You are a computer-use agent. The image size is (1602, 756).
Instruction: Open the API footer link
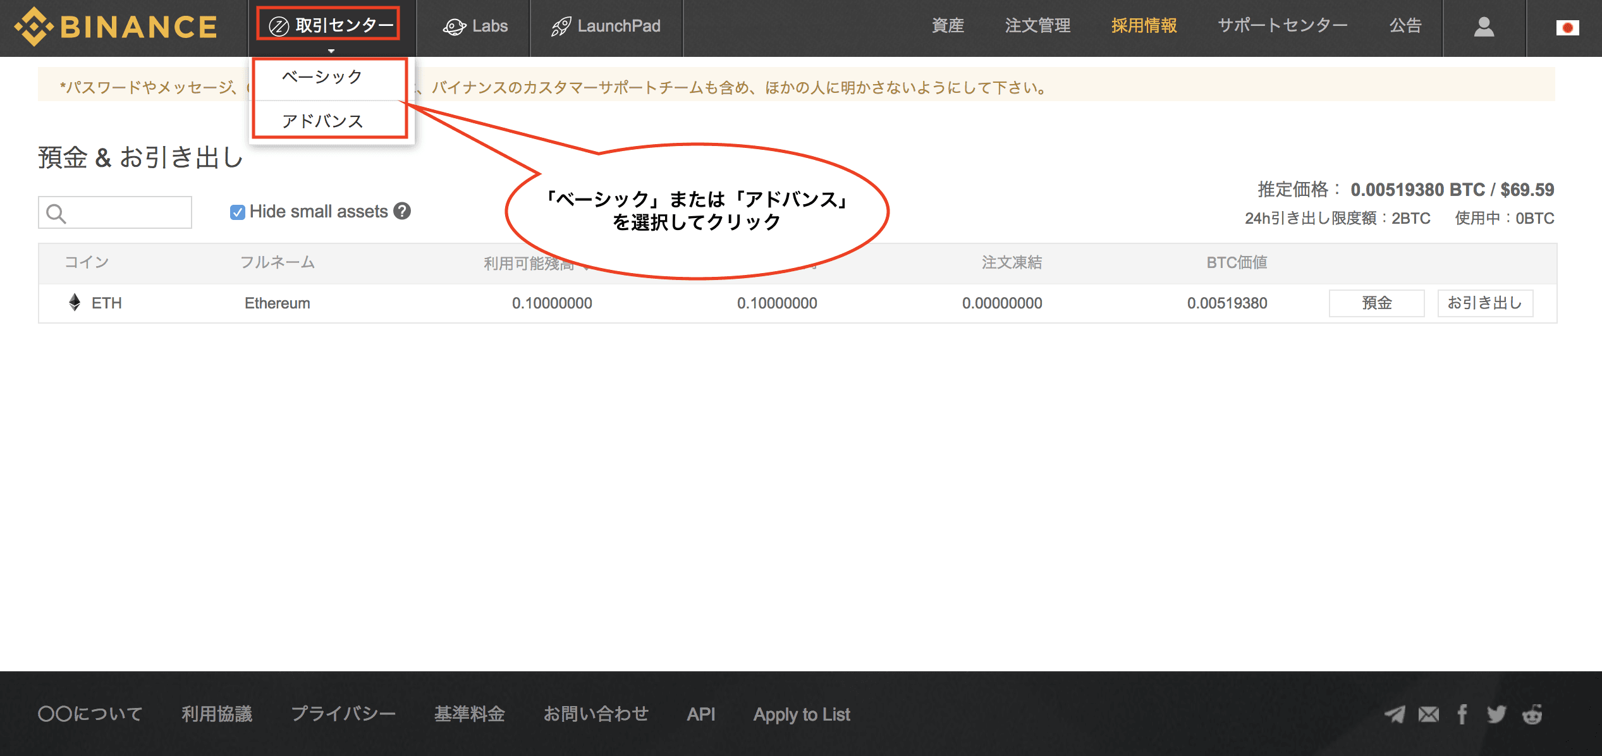click(701, 714)
